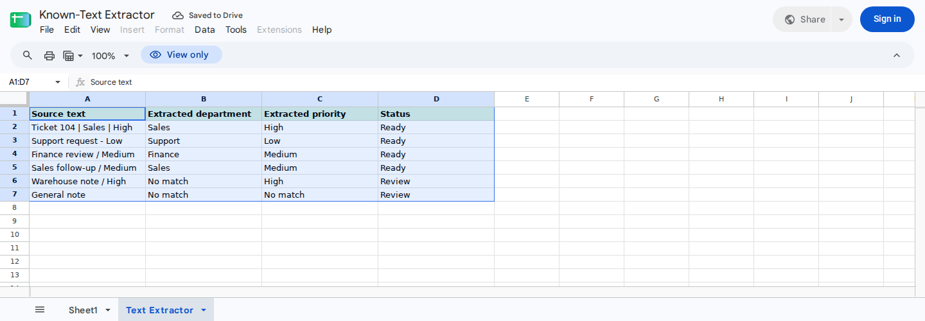The height and width of the screenshot is (321, 925).
Task: Click cell 'Ticket 104 | Sales | High'
Action: (87, 127)
